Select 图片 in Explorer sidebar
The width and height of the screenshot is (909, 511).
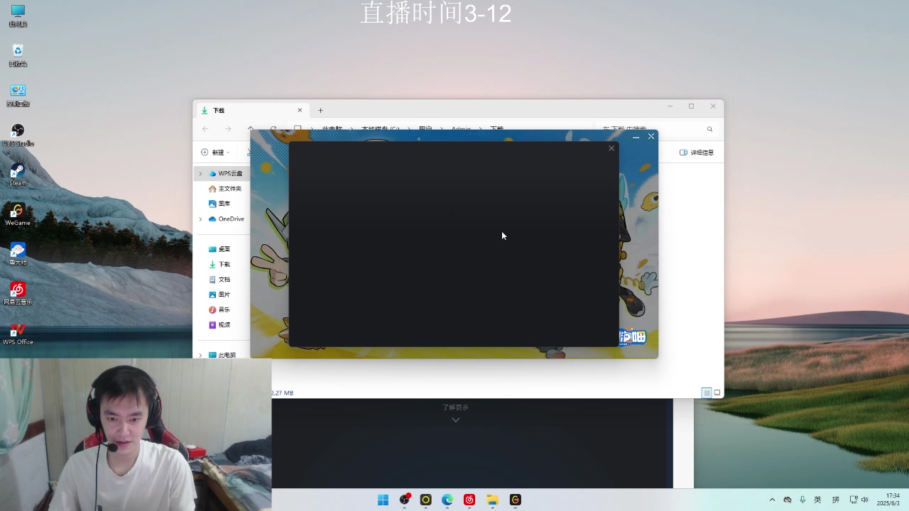tap(220, 295)
